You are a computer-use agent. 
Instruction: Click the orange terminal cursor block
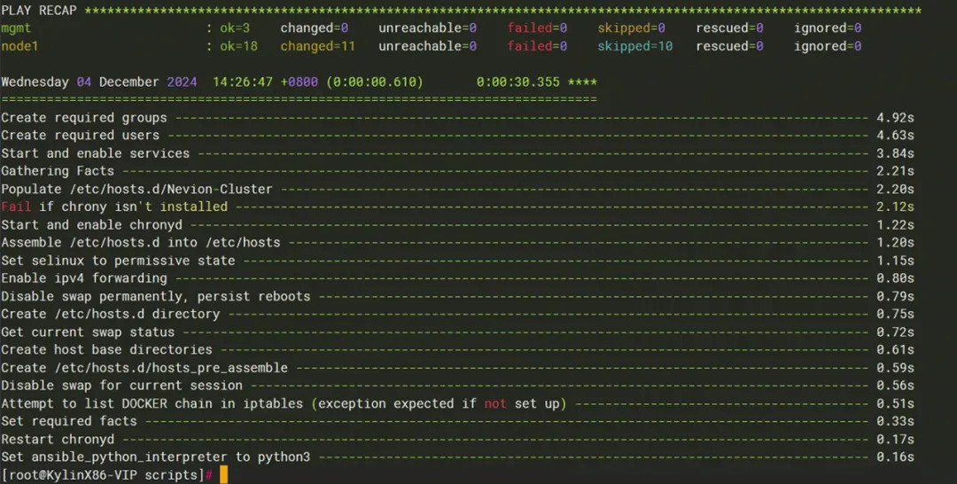click(x=223, y=475)
